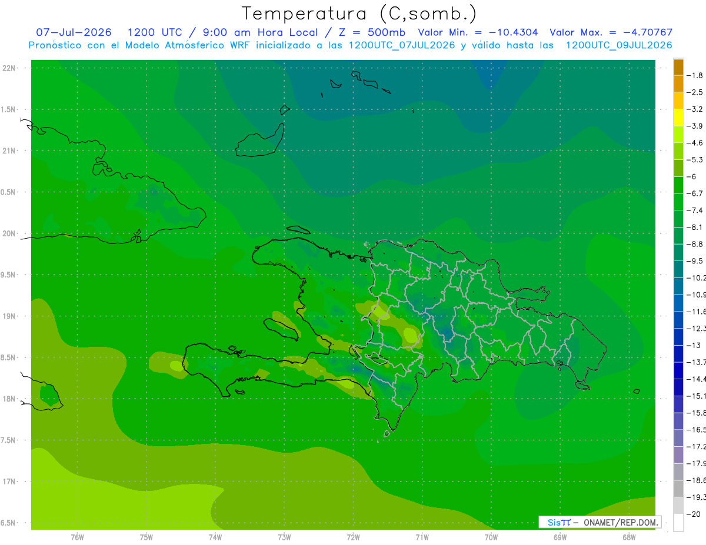Click the "-4.6" colorbar label
The width and height of the screenshot is (706, 545).
pos(695,143)
